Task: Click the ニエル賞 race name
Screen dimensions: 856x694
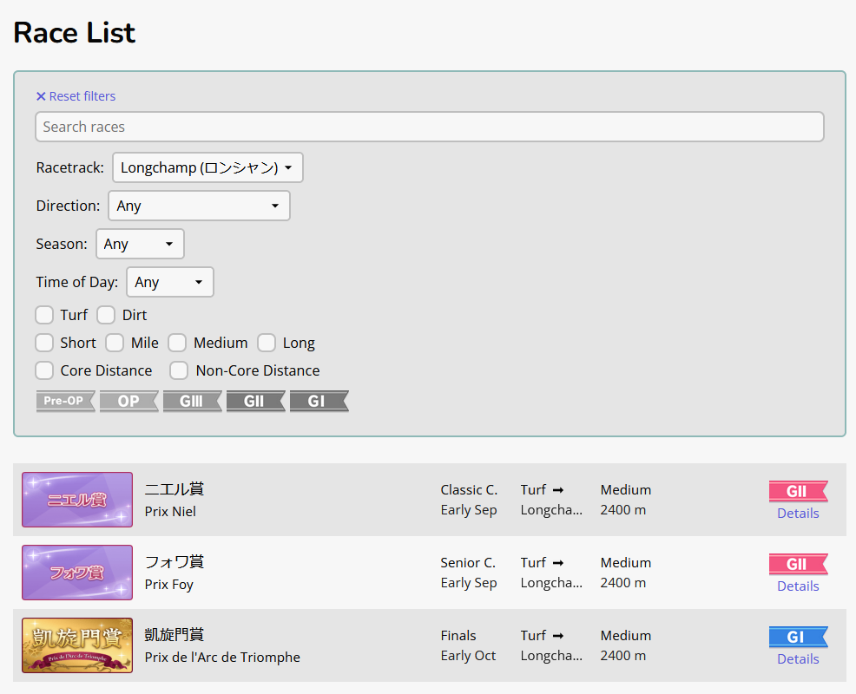Action: 174,489
